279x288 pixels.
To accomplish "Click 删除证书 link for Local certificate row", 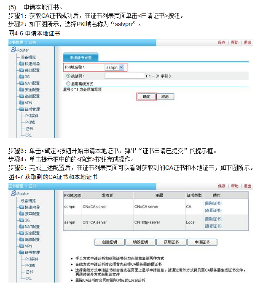I will coord(213,219).
